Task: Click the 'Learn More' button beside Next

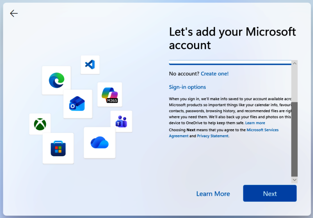Action: (x=213, y=194)
